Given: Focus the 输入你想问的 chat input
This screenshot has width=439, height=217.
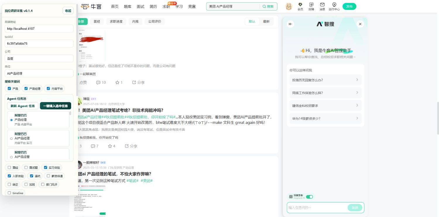Looking at the screenshot, I should [x=317, y=208].
